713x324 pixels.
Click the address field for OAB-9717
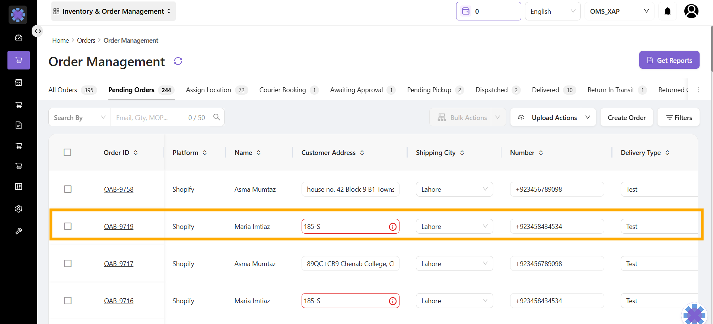click(350, 263)
